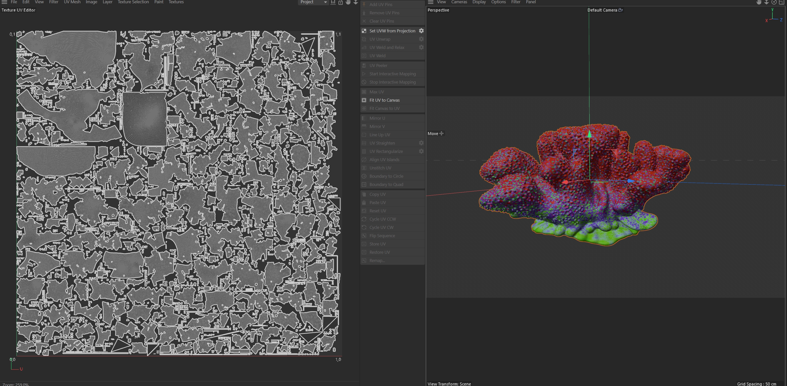This screenshot has height=386, width=787.
Task: Click the Fit UV to Canvas icon
Action: [364, 100]
